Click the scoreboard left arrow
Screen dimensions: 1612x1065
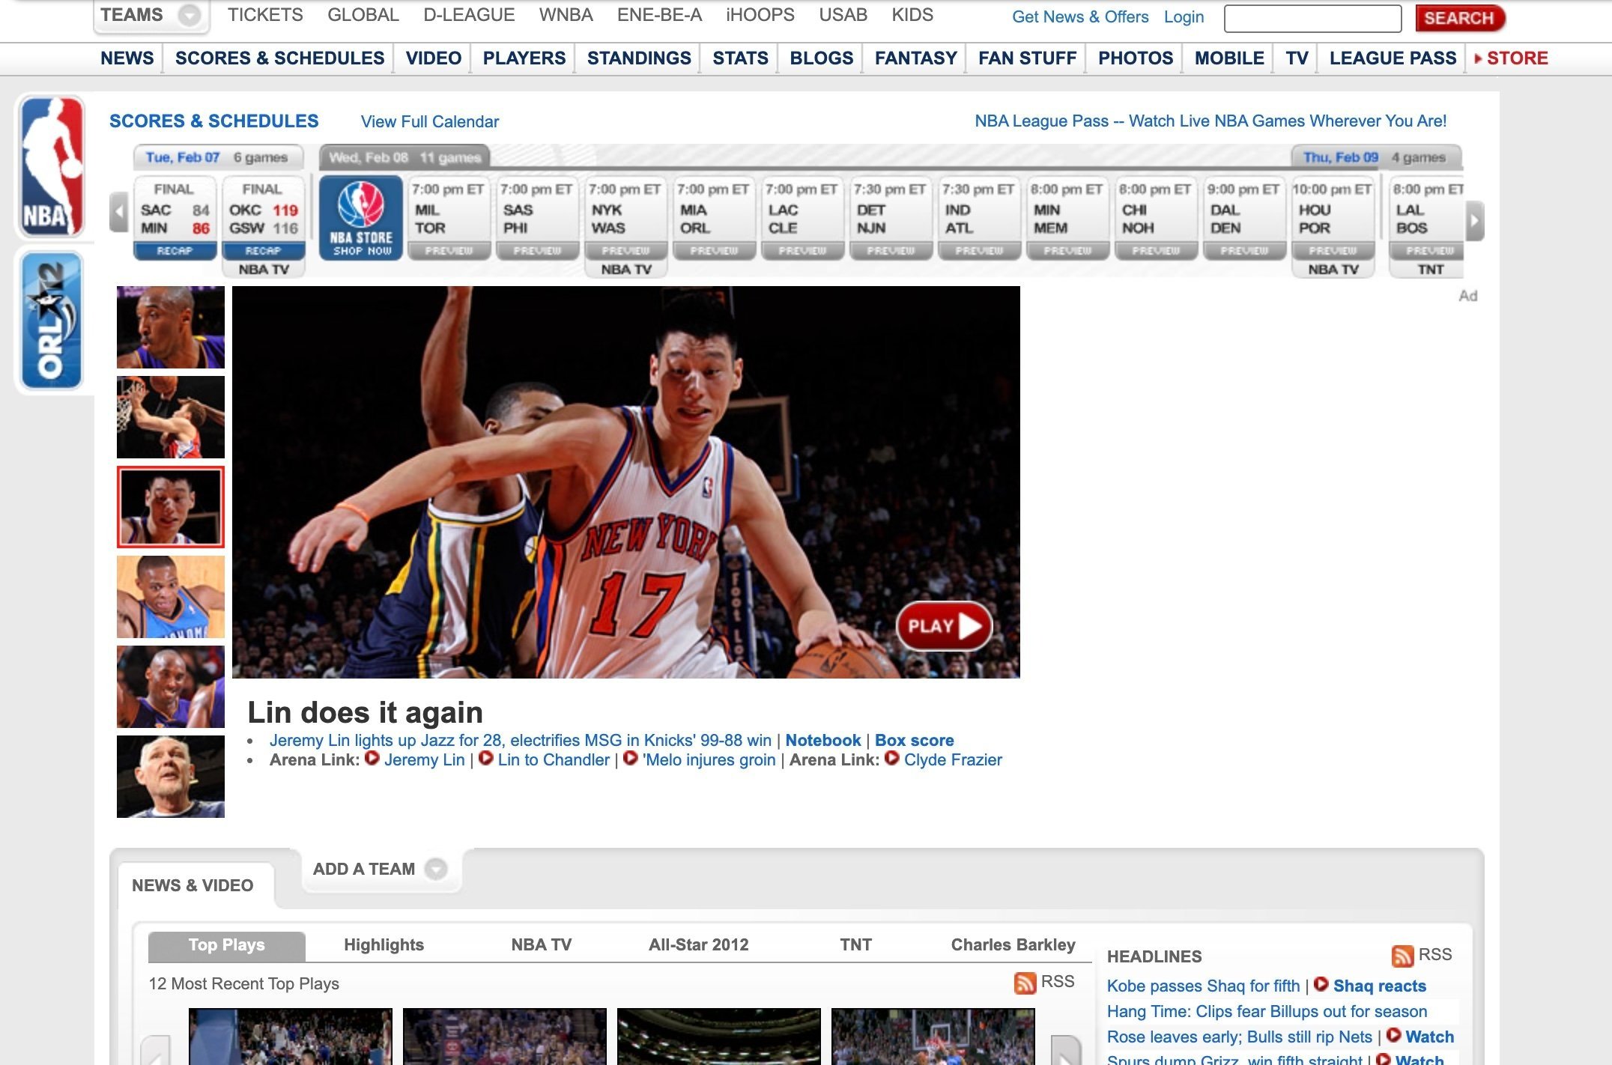point(119,212)
